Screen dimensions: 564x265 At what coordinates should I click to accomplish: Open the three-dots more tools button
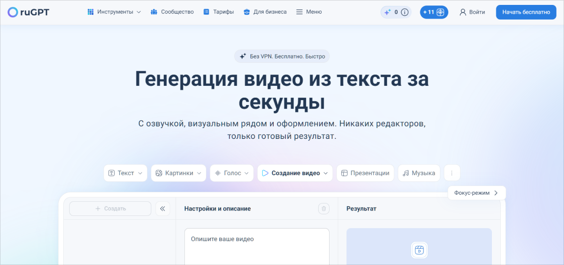click(x=452, y=173)
